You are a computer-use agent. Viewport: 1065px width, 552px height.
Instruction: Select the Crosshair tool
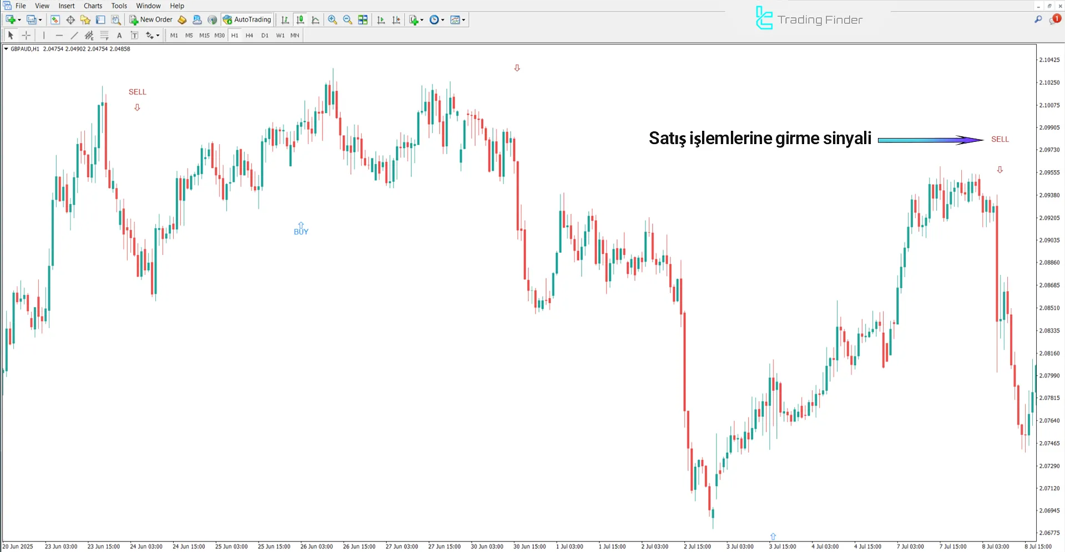26,35
